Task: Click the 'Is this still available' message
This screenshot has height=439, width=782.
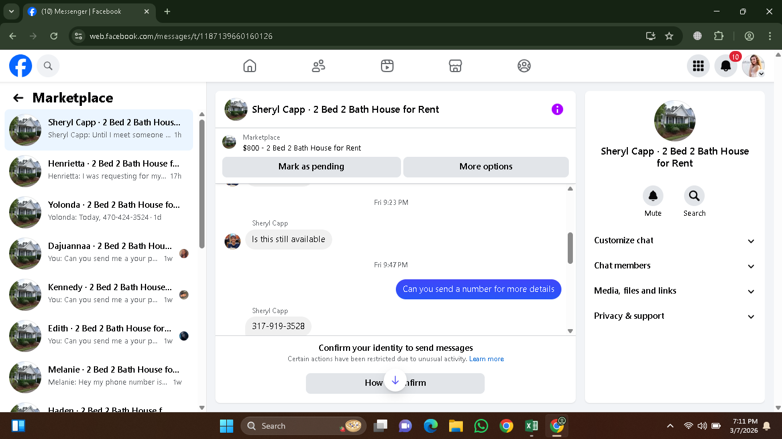Action: (289, 239)
